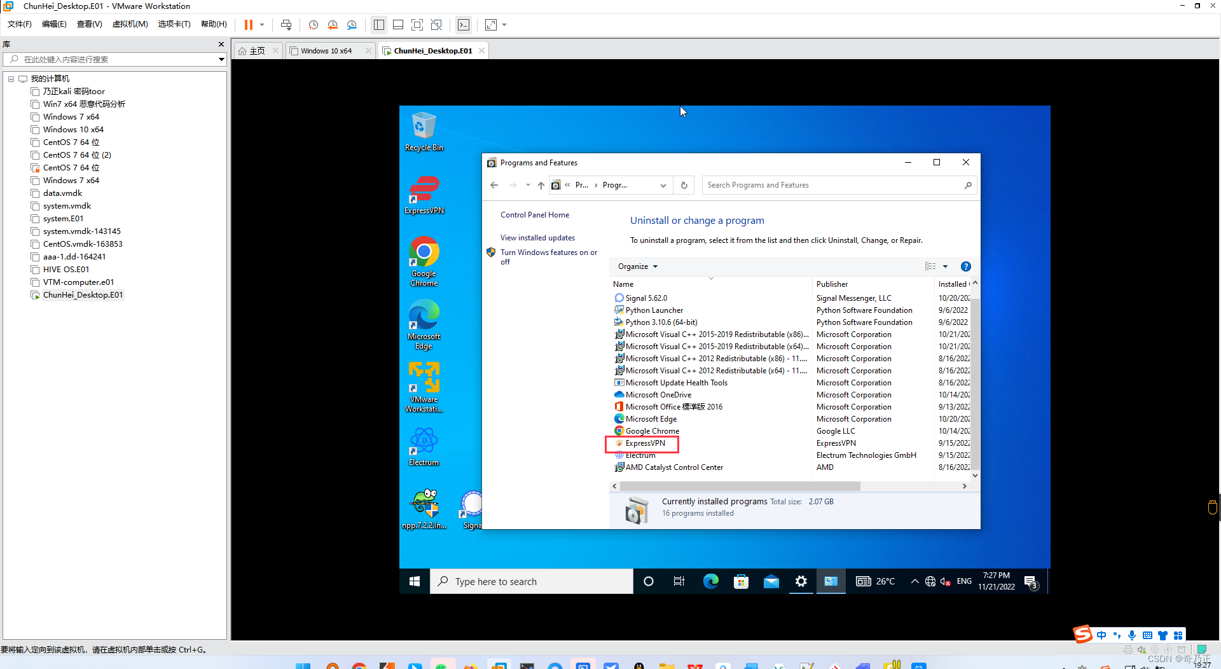Open the view options dropdown arrow
Screen dimensions: 1221x669
click(x=945, y=266)
